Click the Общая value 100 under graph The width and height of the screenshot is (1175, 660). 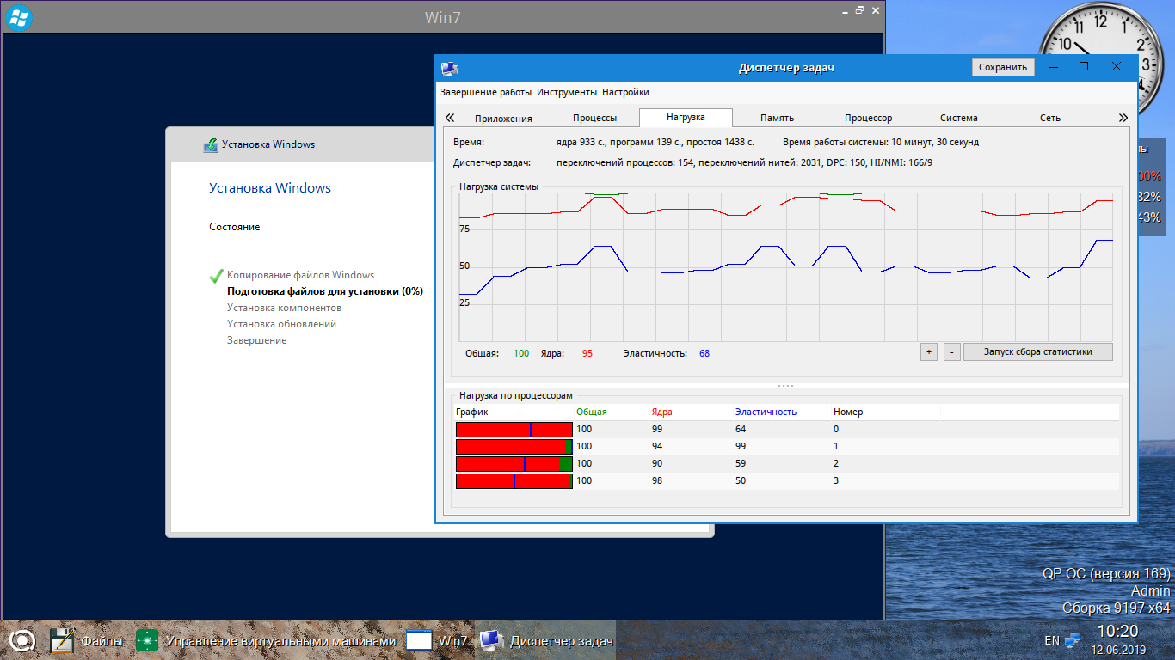coord(521,353)
